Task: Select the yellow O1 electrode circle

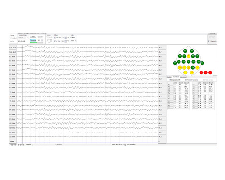Action: tap(185, 72)
